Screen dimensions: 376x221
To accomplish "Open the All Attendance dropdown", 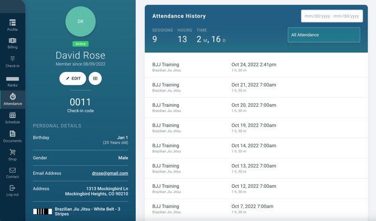I will tap(324, 35).
